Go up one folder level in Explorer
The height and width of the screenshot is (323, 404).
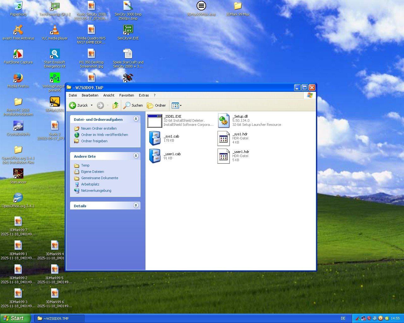(116, 105)
